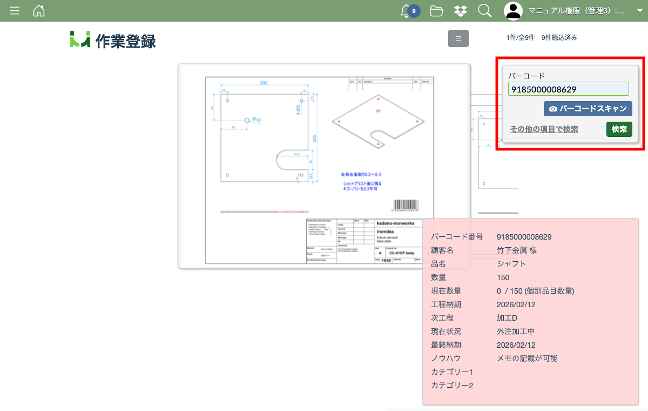Viewport: 648px width, 411px height.
Task: Click the 竹下金属 様 customer name in details
Action: (516, 250)
